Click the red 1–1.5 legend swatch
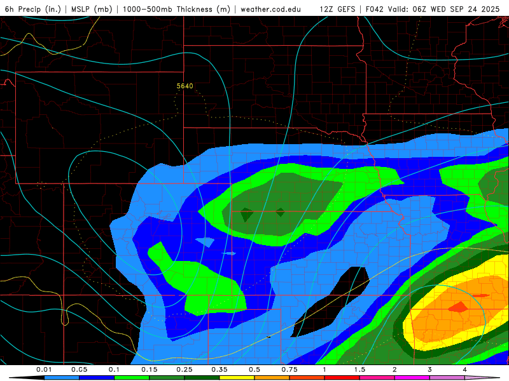The image size is (509, 381). coord(342,378)
